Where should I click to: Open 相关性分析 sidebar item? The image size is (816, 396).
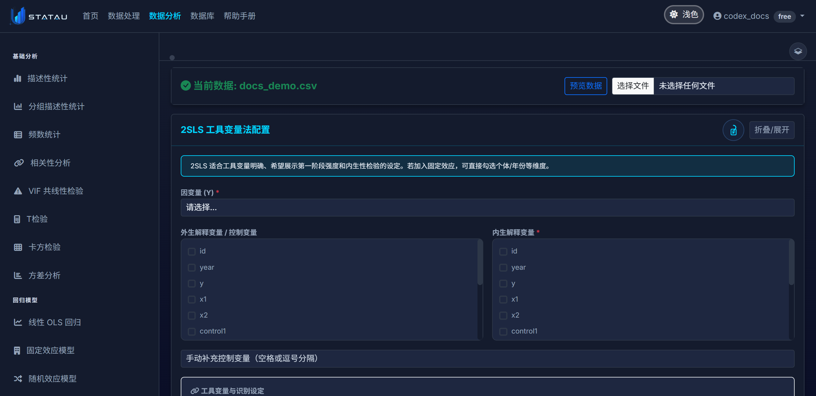tap(50, 163)
